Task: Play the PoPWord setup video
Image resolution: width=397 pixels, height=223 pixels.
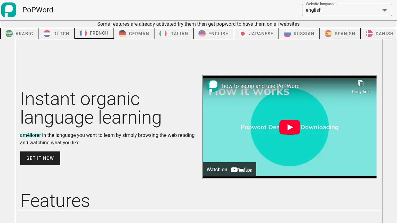Action: [x=290, y=127]
